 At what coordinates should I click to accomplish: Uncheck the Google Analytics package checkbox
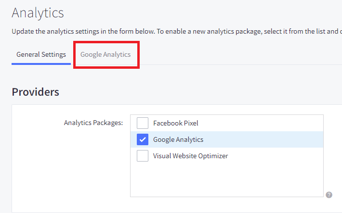pos(143,139)
